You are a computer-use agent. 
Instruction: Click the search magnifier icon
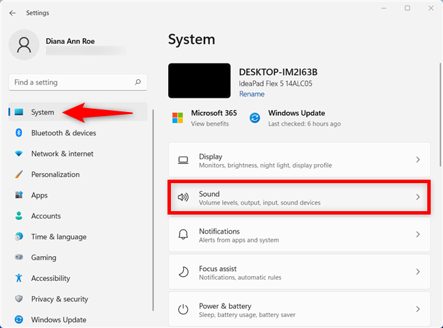coord(137,82)
